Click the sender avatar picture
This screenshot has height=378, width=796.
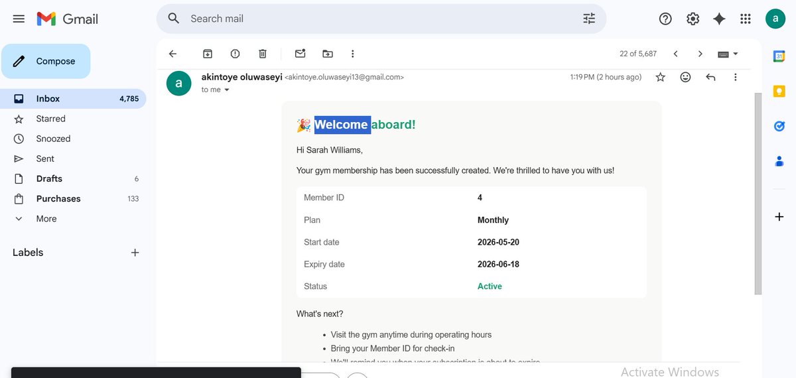tap(178, 83)
